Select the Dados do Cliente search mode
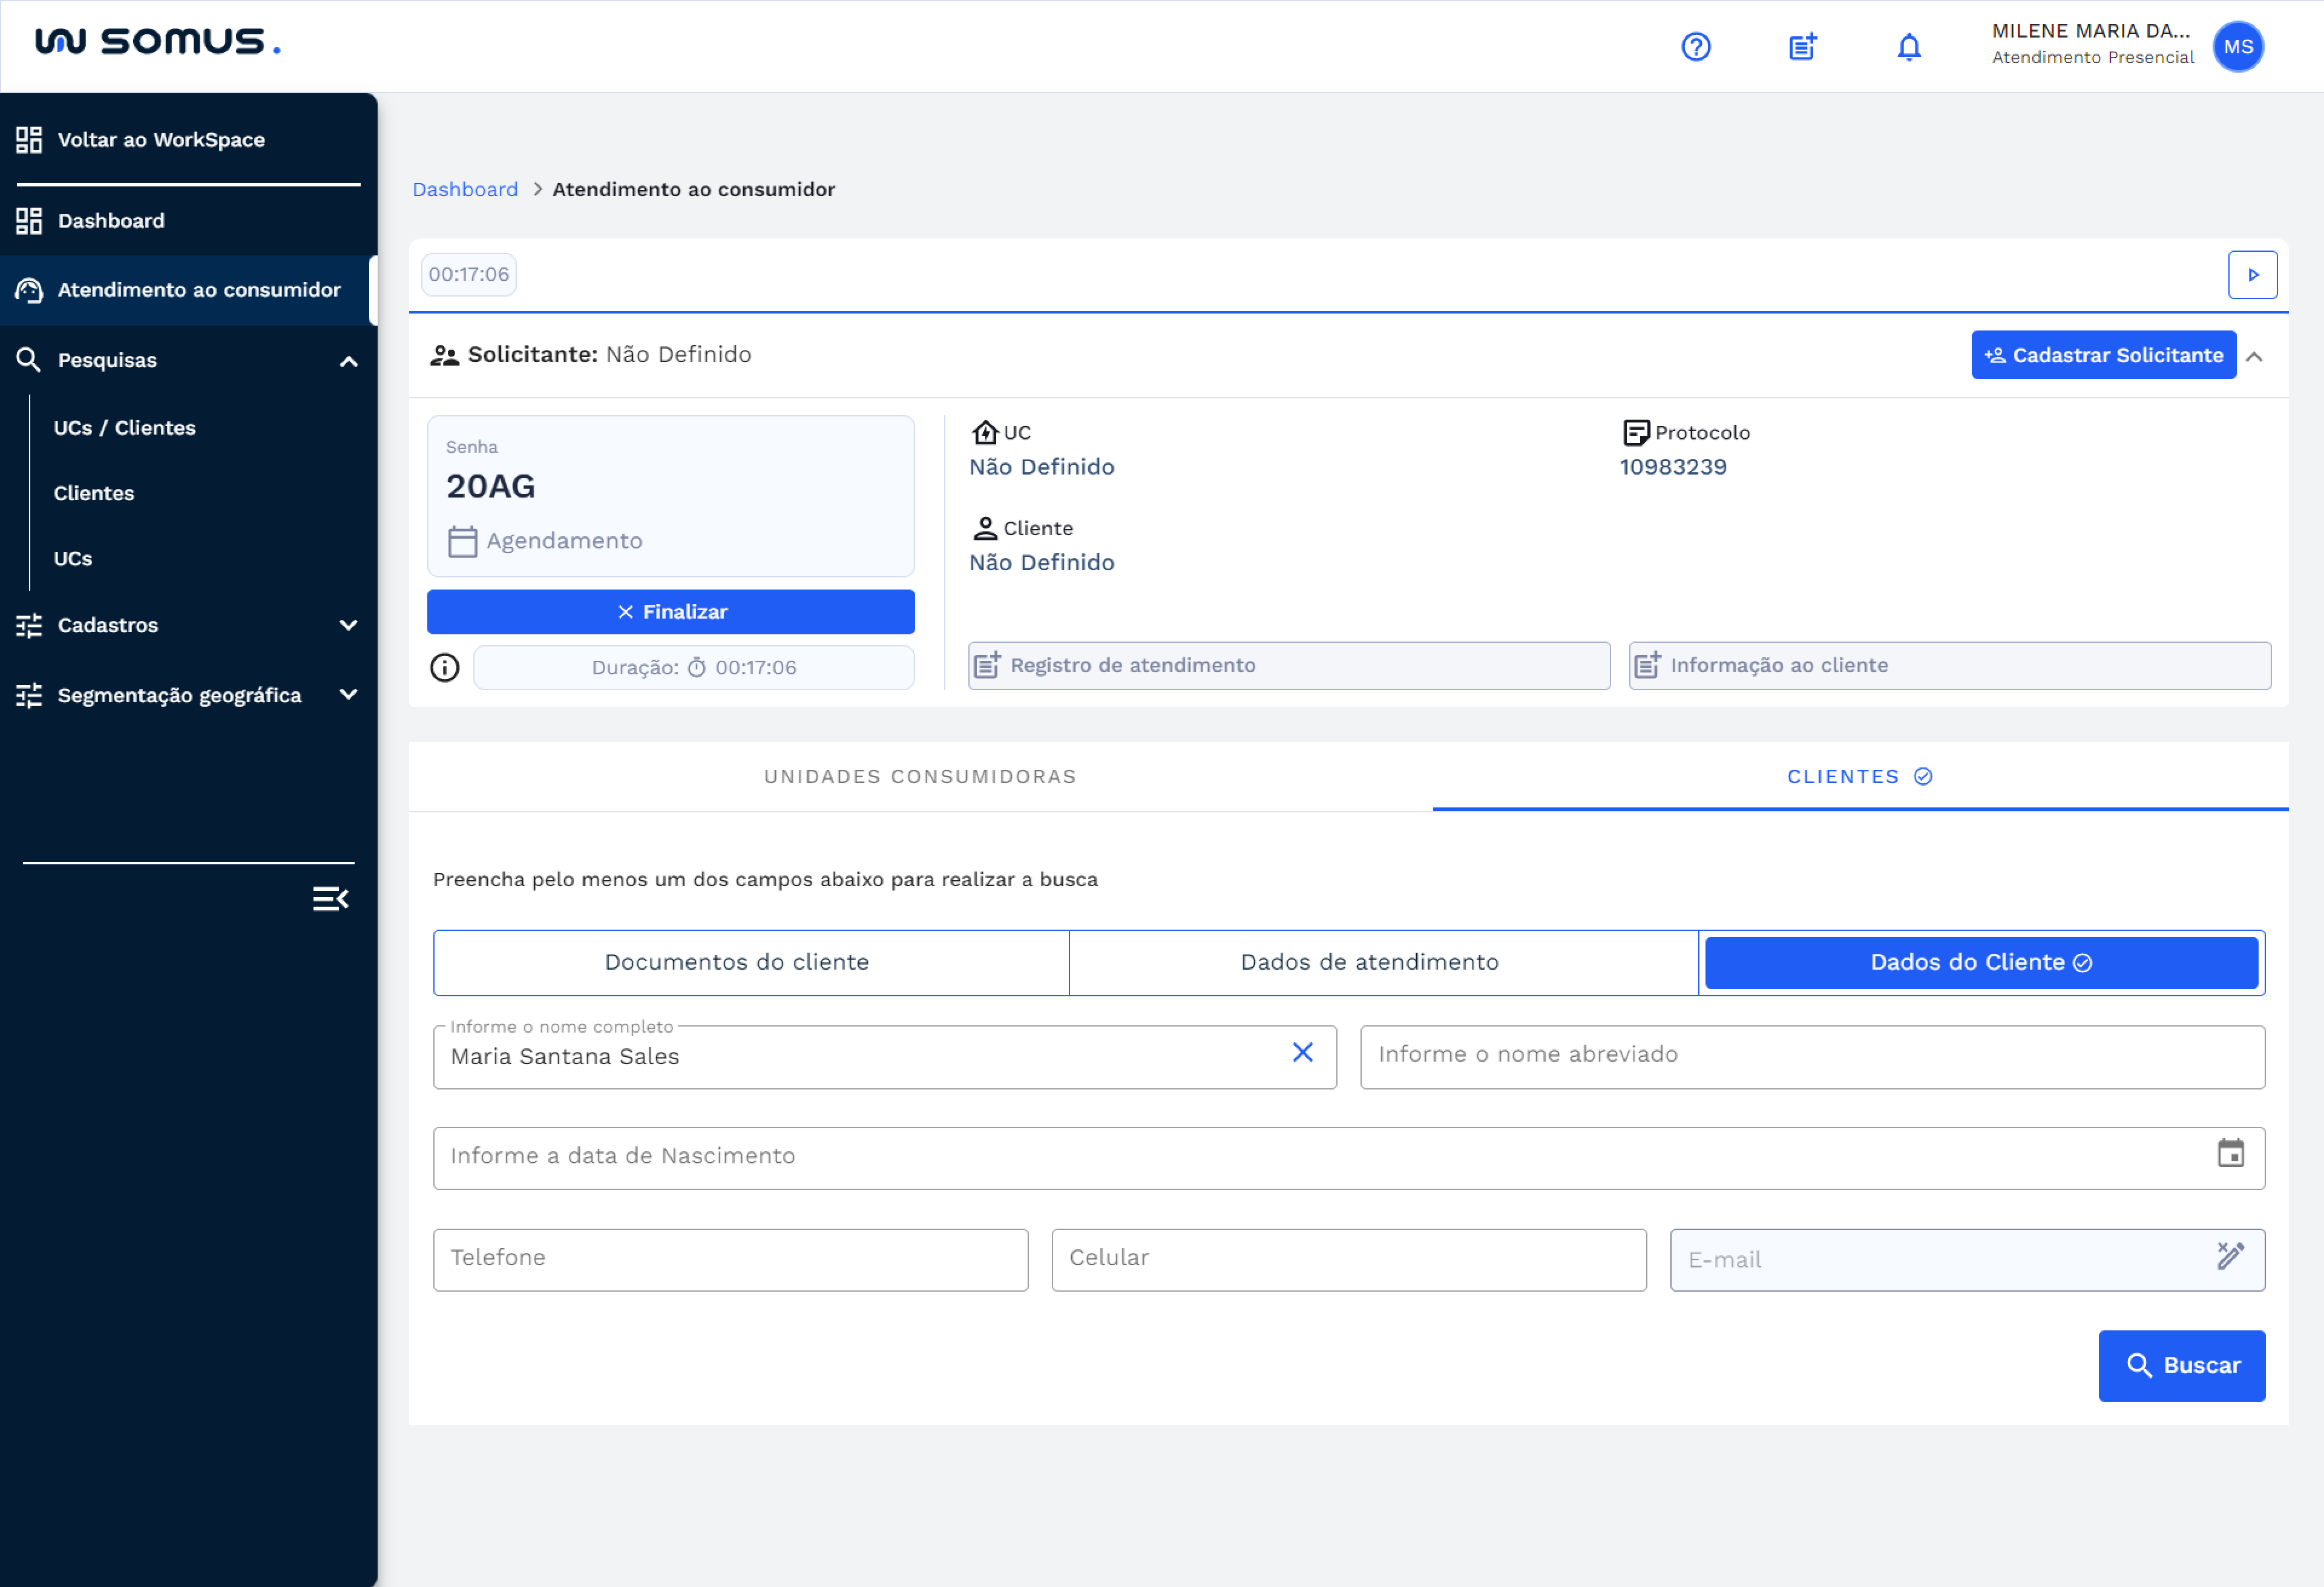 tap(1981, 961)
